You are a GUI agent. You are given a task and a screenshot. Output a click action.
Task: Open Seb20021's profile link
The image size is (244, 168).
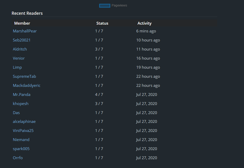22,40
